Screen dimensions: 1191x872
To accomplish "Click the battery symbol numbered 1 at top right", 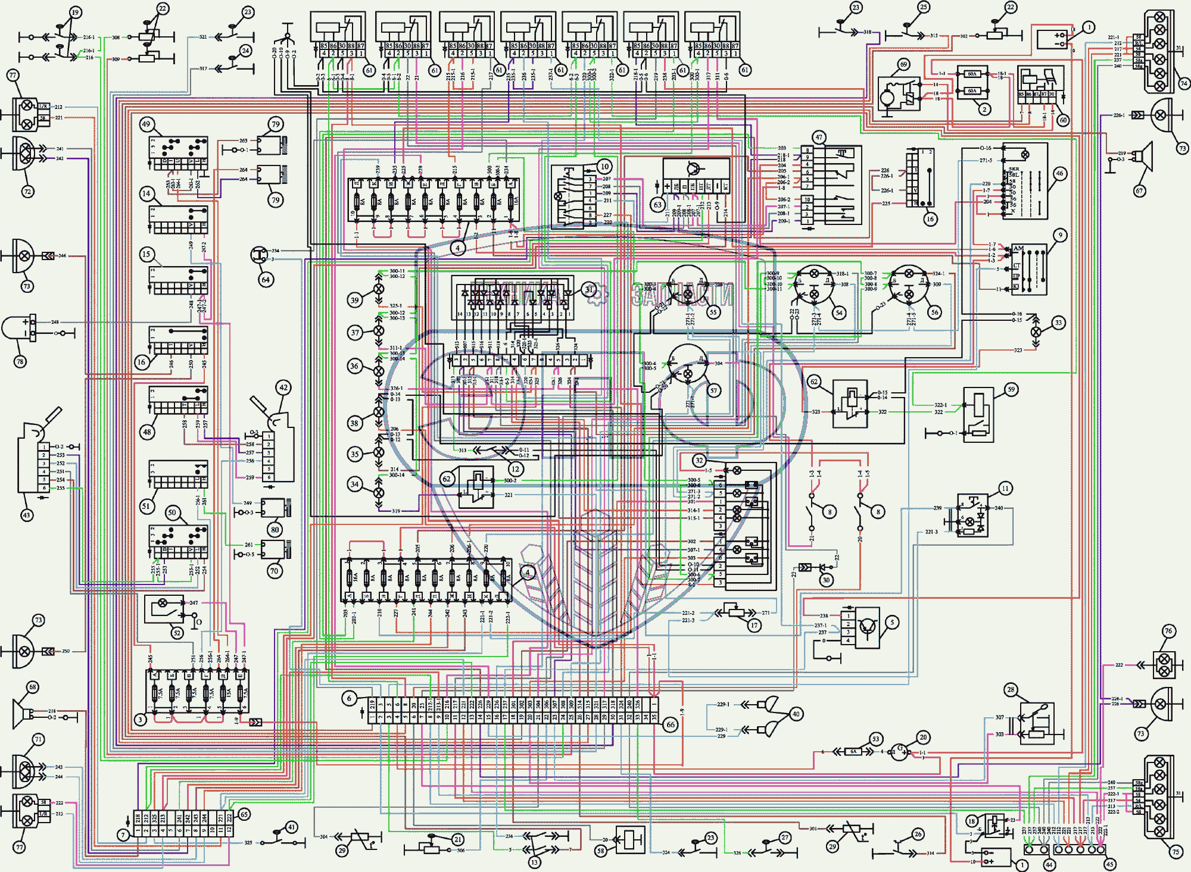I will pyautogui.click(x=1051, y=39).
